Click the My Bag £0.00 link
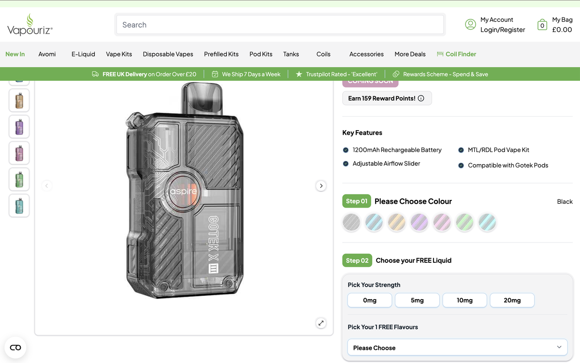The width and height of the screenshot is (580, 363). click(x=562, y=25)
